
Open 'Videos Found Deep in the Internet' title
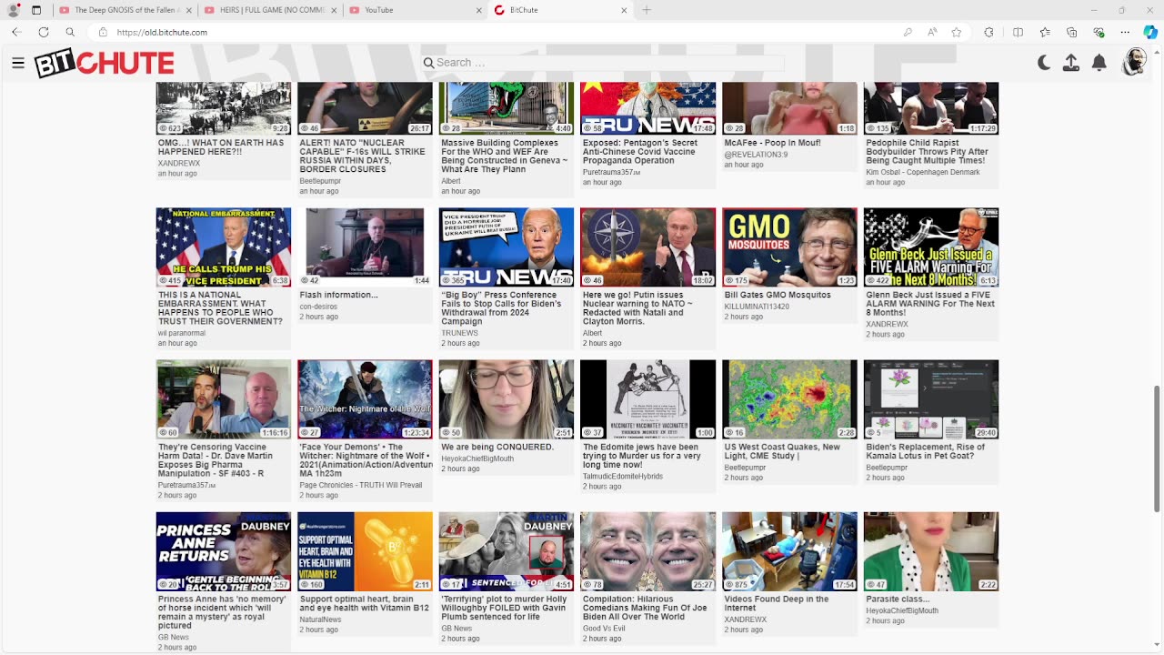pos(777,603)
